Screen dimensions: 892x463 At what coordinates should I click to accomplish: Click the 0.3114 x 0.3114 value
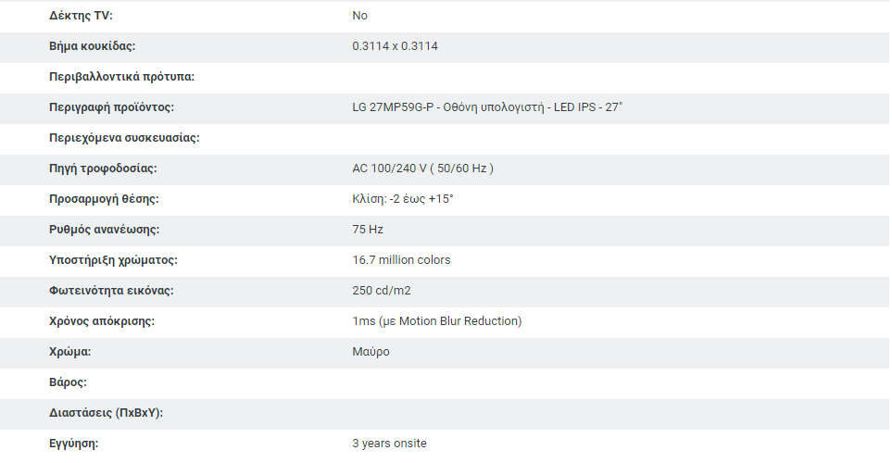395,46
